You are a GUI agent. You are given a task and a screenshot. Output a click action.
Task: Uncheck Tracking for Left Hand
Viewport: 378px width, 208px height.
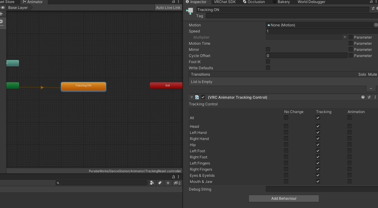[318, 132]
